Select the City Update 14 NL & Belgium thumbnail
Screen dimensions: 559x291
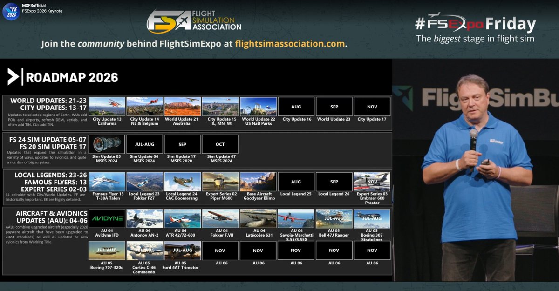(x=145, y=106)
